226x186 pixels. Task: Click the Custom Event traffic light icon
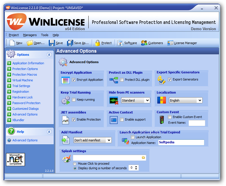[x=162, y=120]
